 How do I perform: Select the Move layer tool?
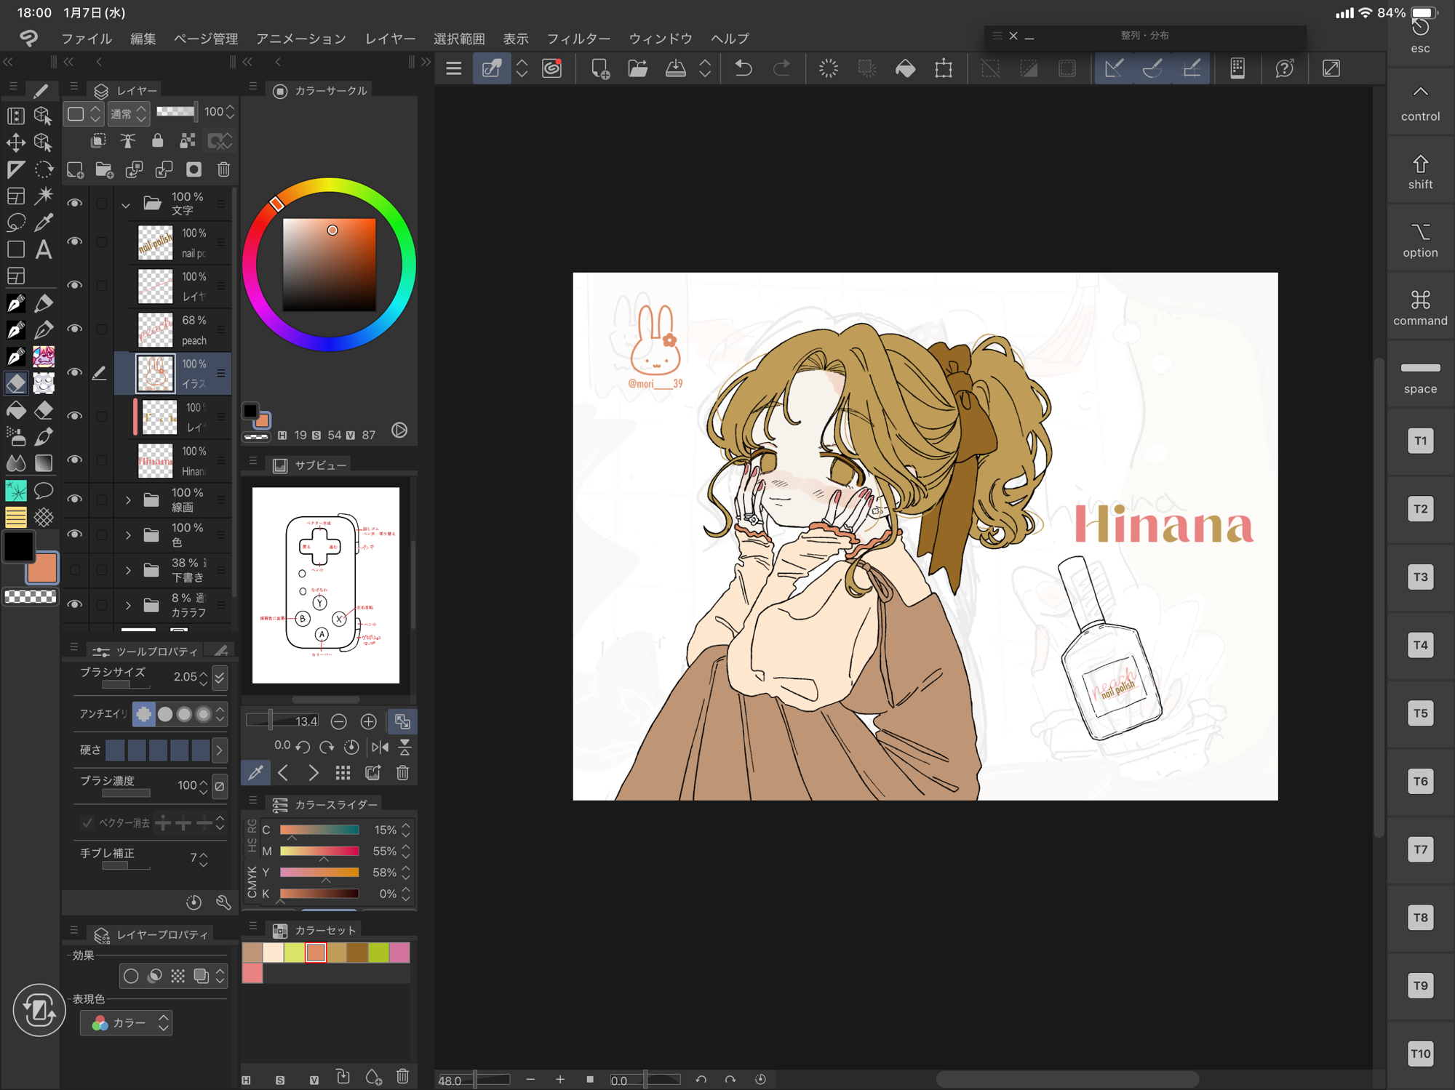16,143
